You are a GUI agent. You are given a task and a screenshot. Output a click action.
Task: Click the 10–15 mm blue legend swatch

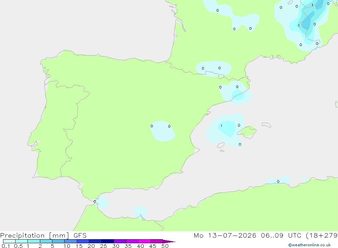pos(71,241)
